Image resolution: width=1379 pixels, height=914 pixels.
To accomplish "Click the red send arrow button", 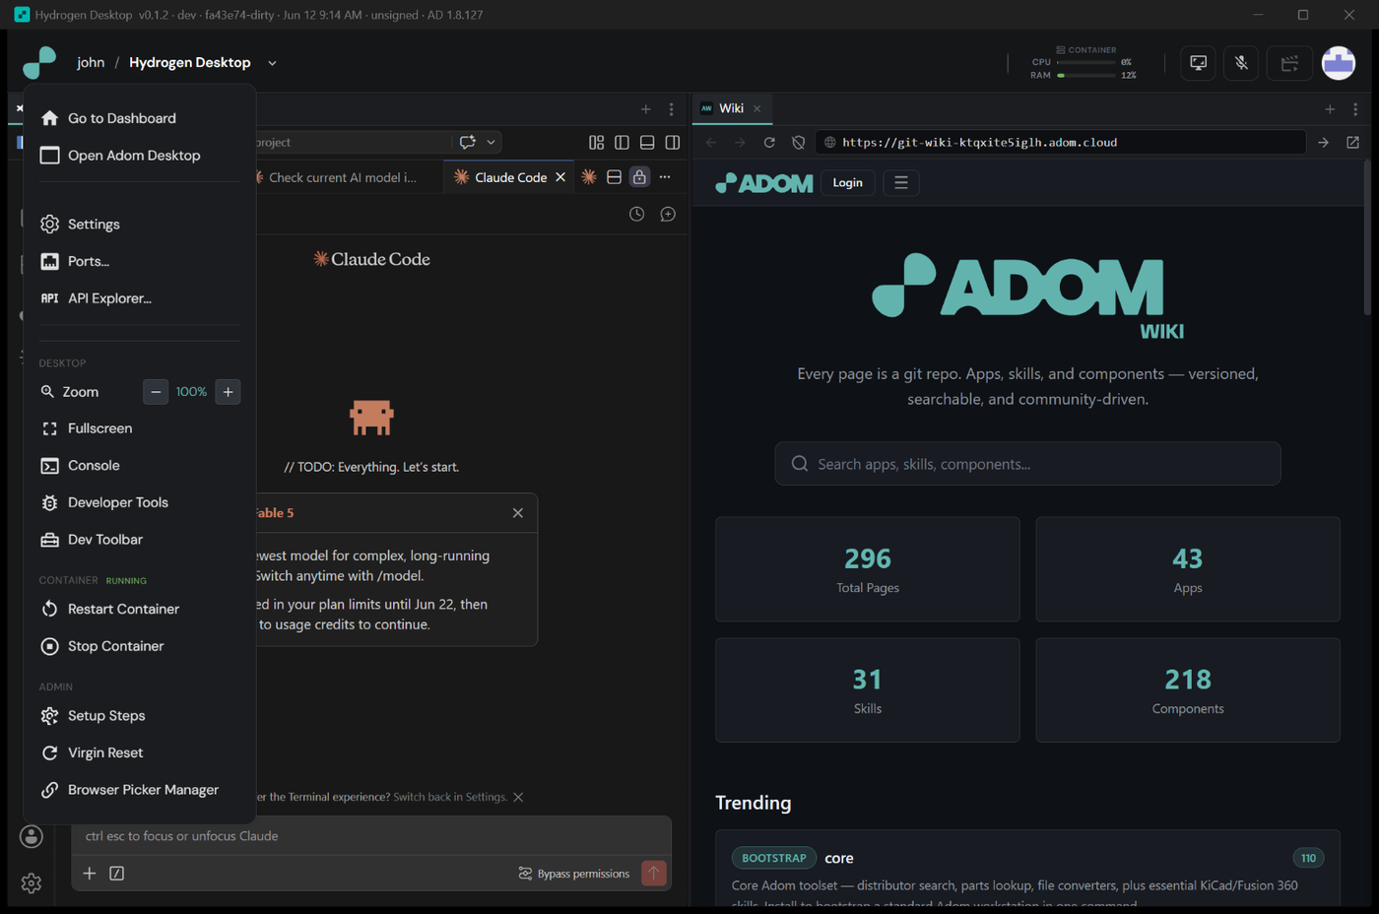I will pos(654,874).
